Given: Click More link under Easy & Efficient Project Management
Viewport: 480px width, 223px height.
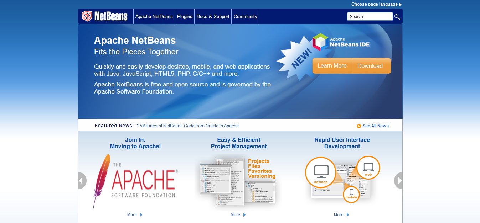Looking at the screenshot, I should click(235, 215).
